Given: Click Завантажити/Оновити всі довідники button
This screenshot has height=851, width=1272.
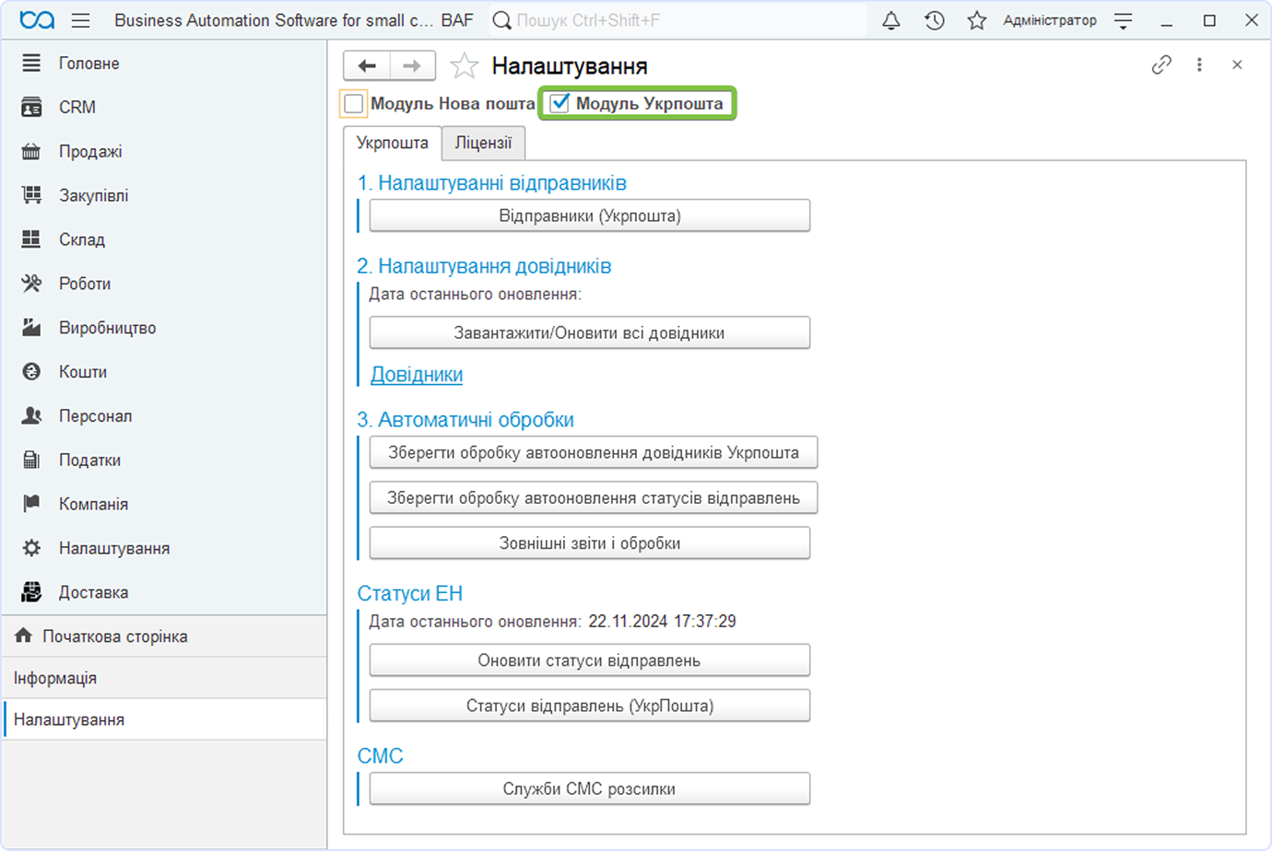Looking at the screenshot, I should pyautogui.click(x=590, y=332).
